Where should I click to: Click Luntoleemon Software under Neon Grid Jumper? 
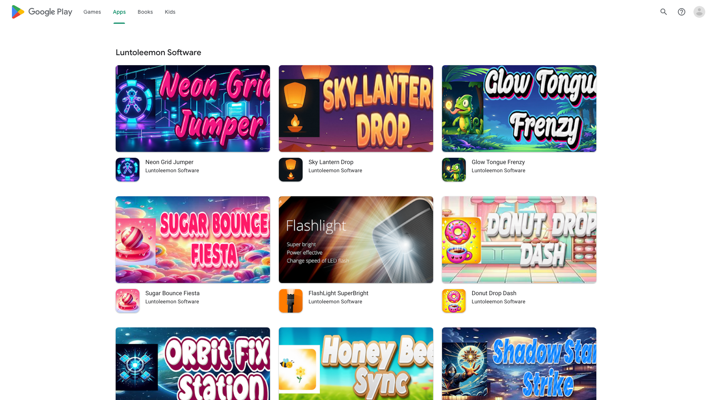(172, 171)
